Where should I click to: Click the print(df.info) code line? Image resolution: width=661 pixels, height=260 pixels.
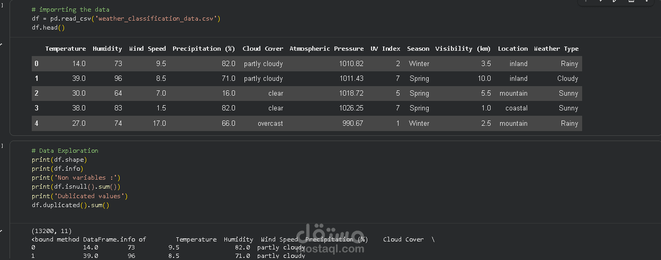(x=57, y=169)
